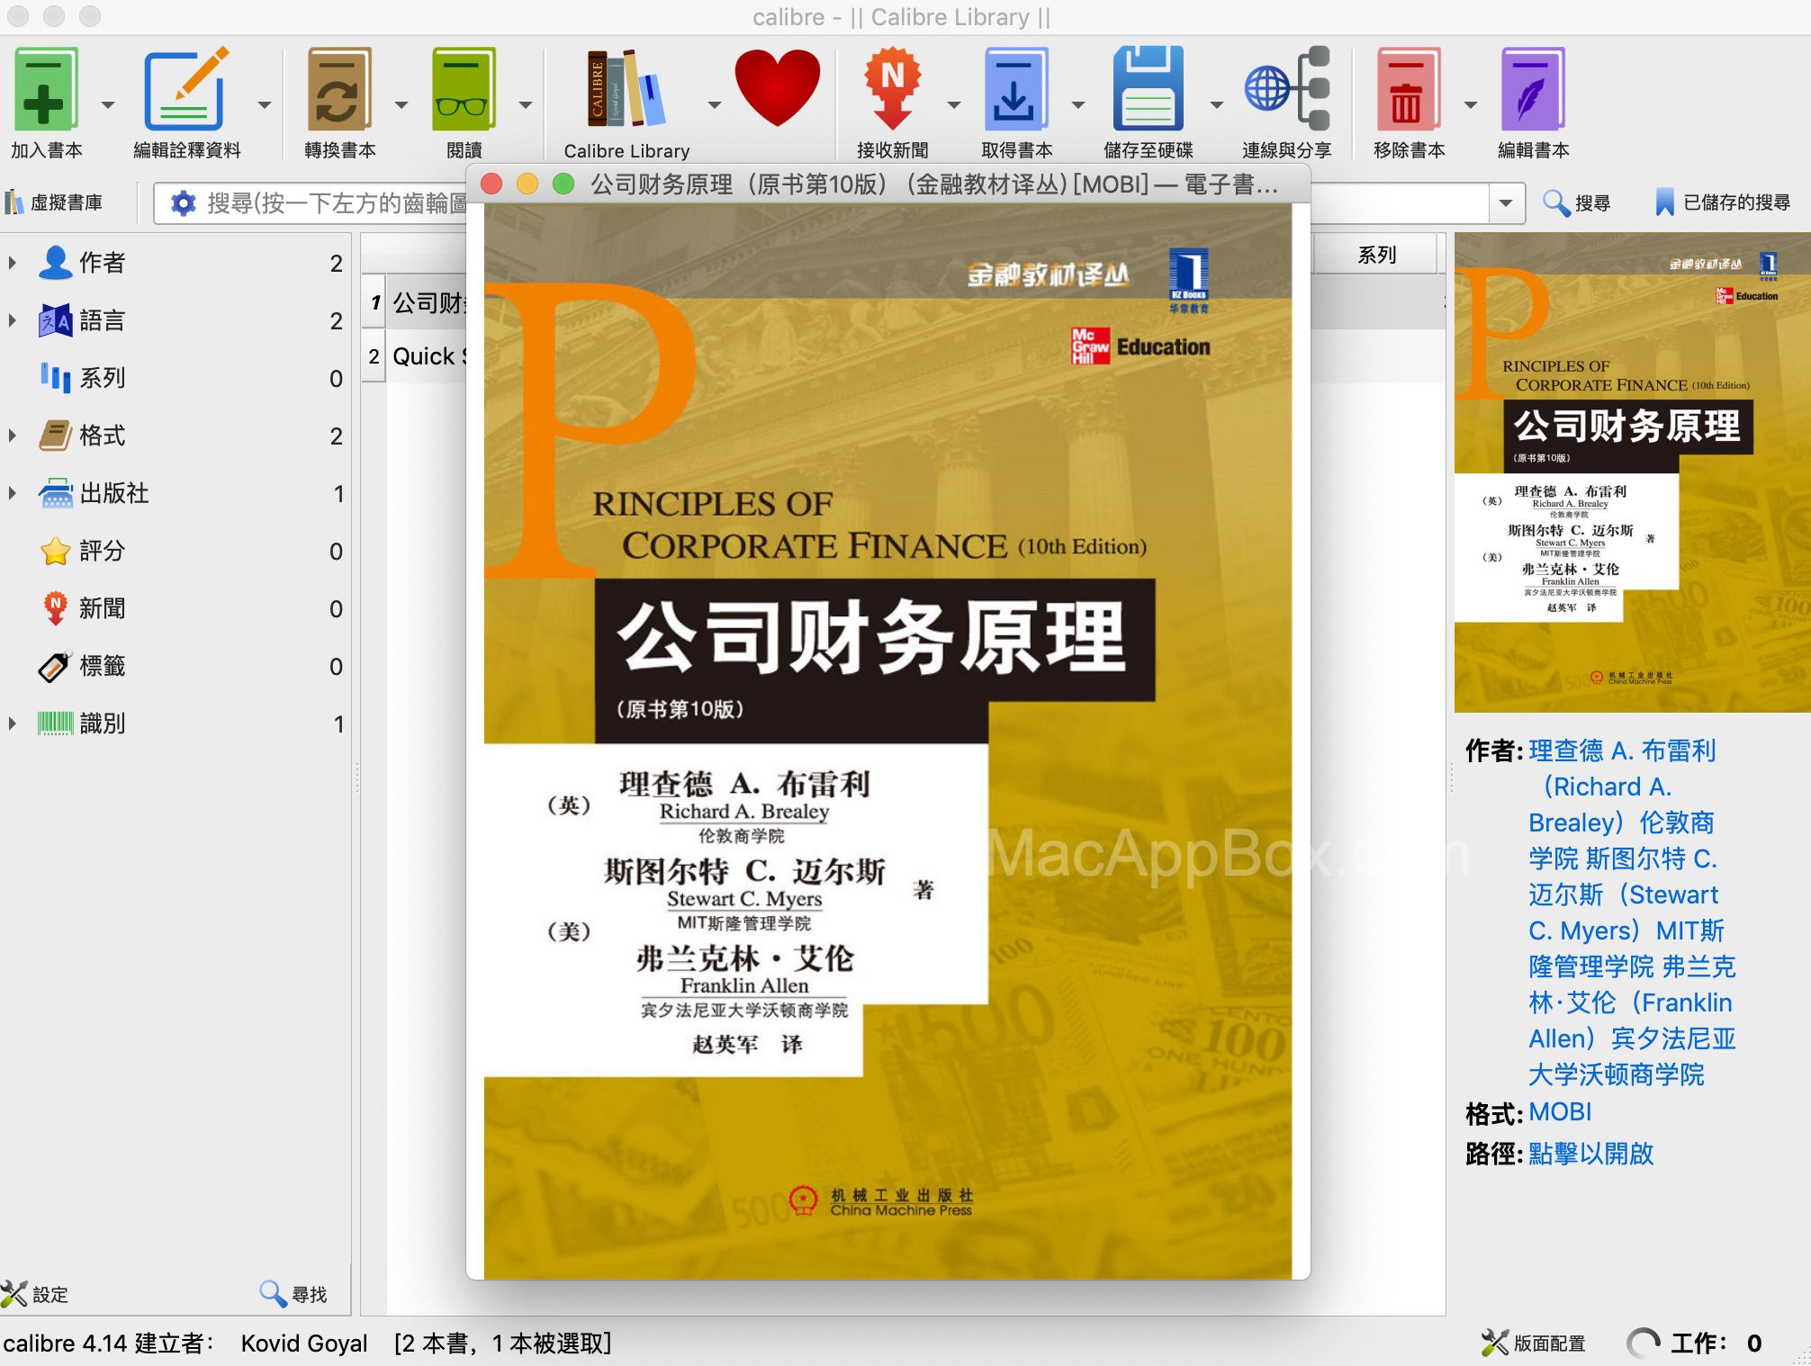Select book row 2 Quick Start in list

pyautogui.click(x=415, y=356)
